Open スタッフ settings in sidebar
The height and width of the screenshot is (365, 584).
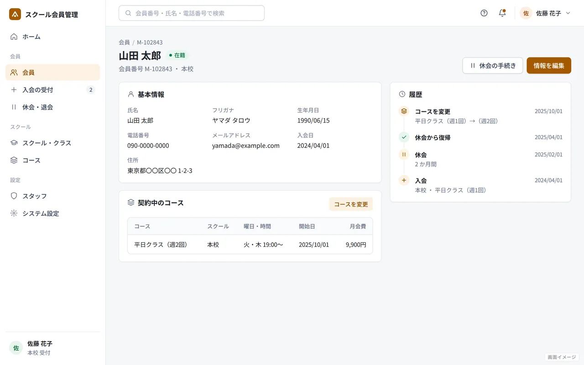point(52,196)
